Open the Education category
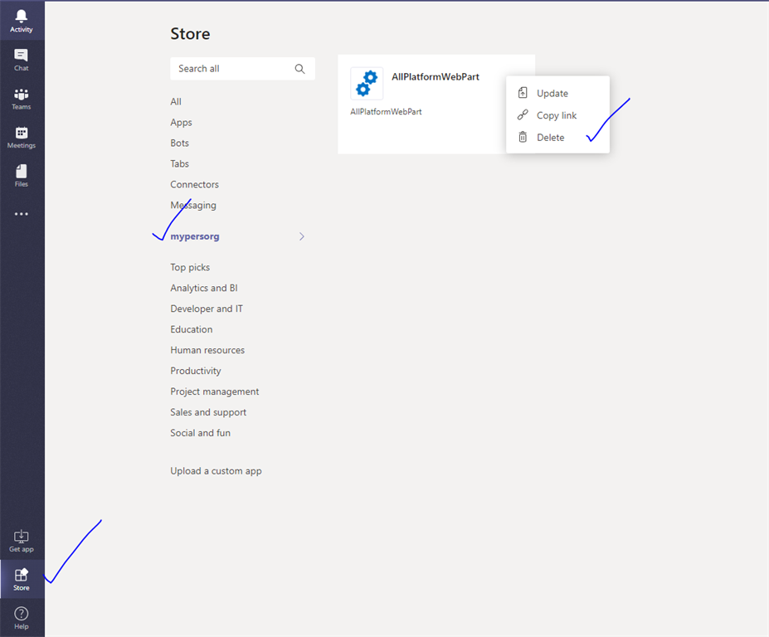 coord(191,328)
